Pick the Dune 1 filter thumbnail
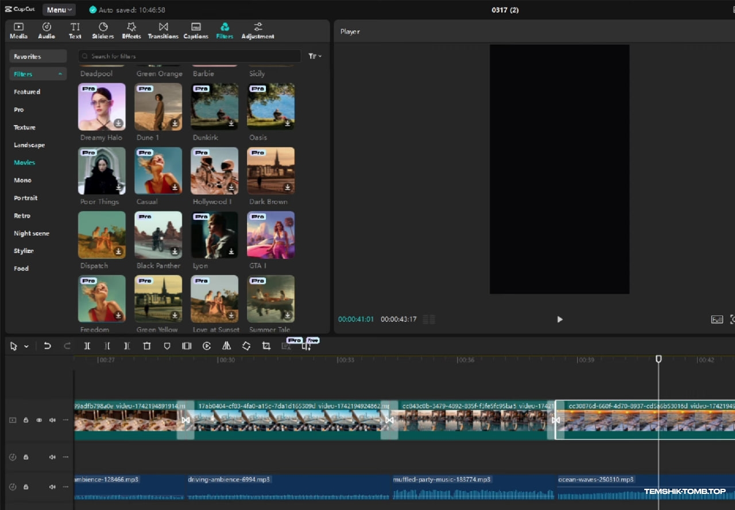The image size is (735, 510). [x=158, y=107]
